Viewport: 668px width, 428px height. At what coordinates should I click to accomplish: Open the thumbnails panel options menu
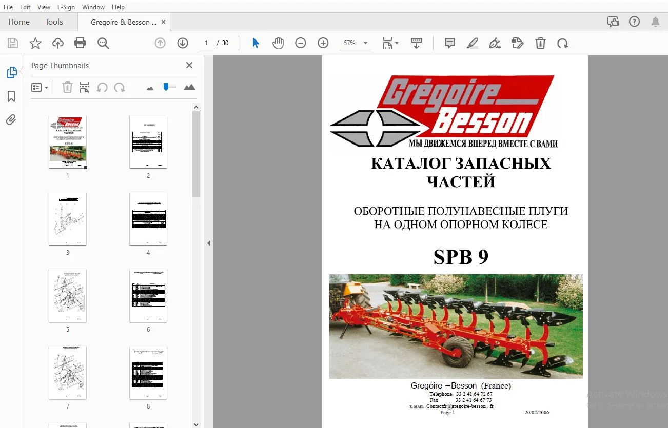pyautogui.click(x=40, y=87)
